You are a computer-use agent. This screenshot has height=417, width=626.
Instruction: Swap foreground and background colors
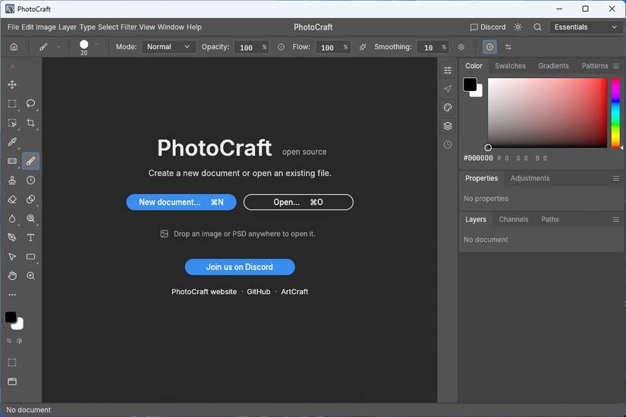point(9,341)
